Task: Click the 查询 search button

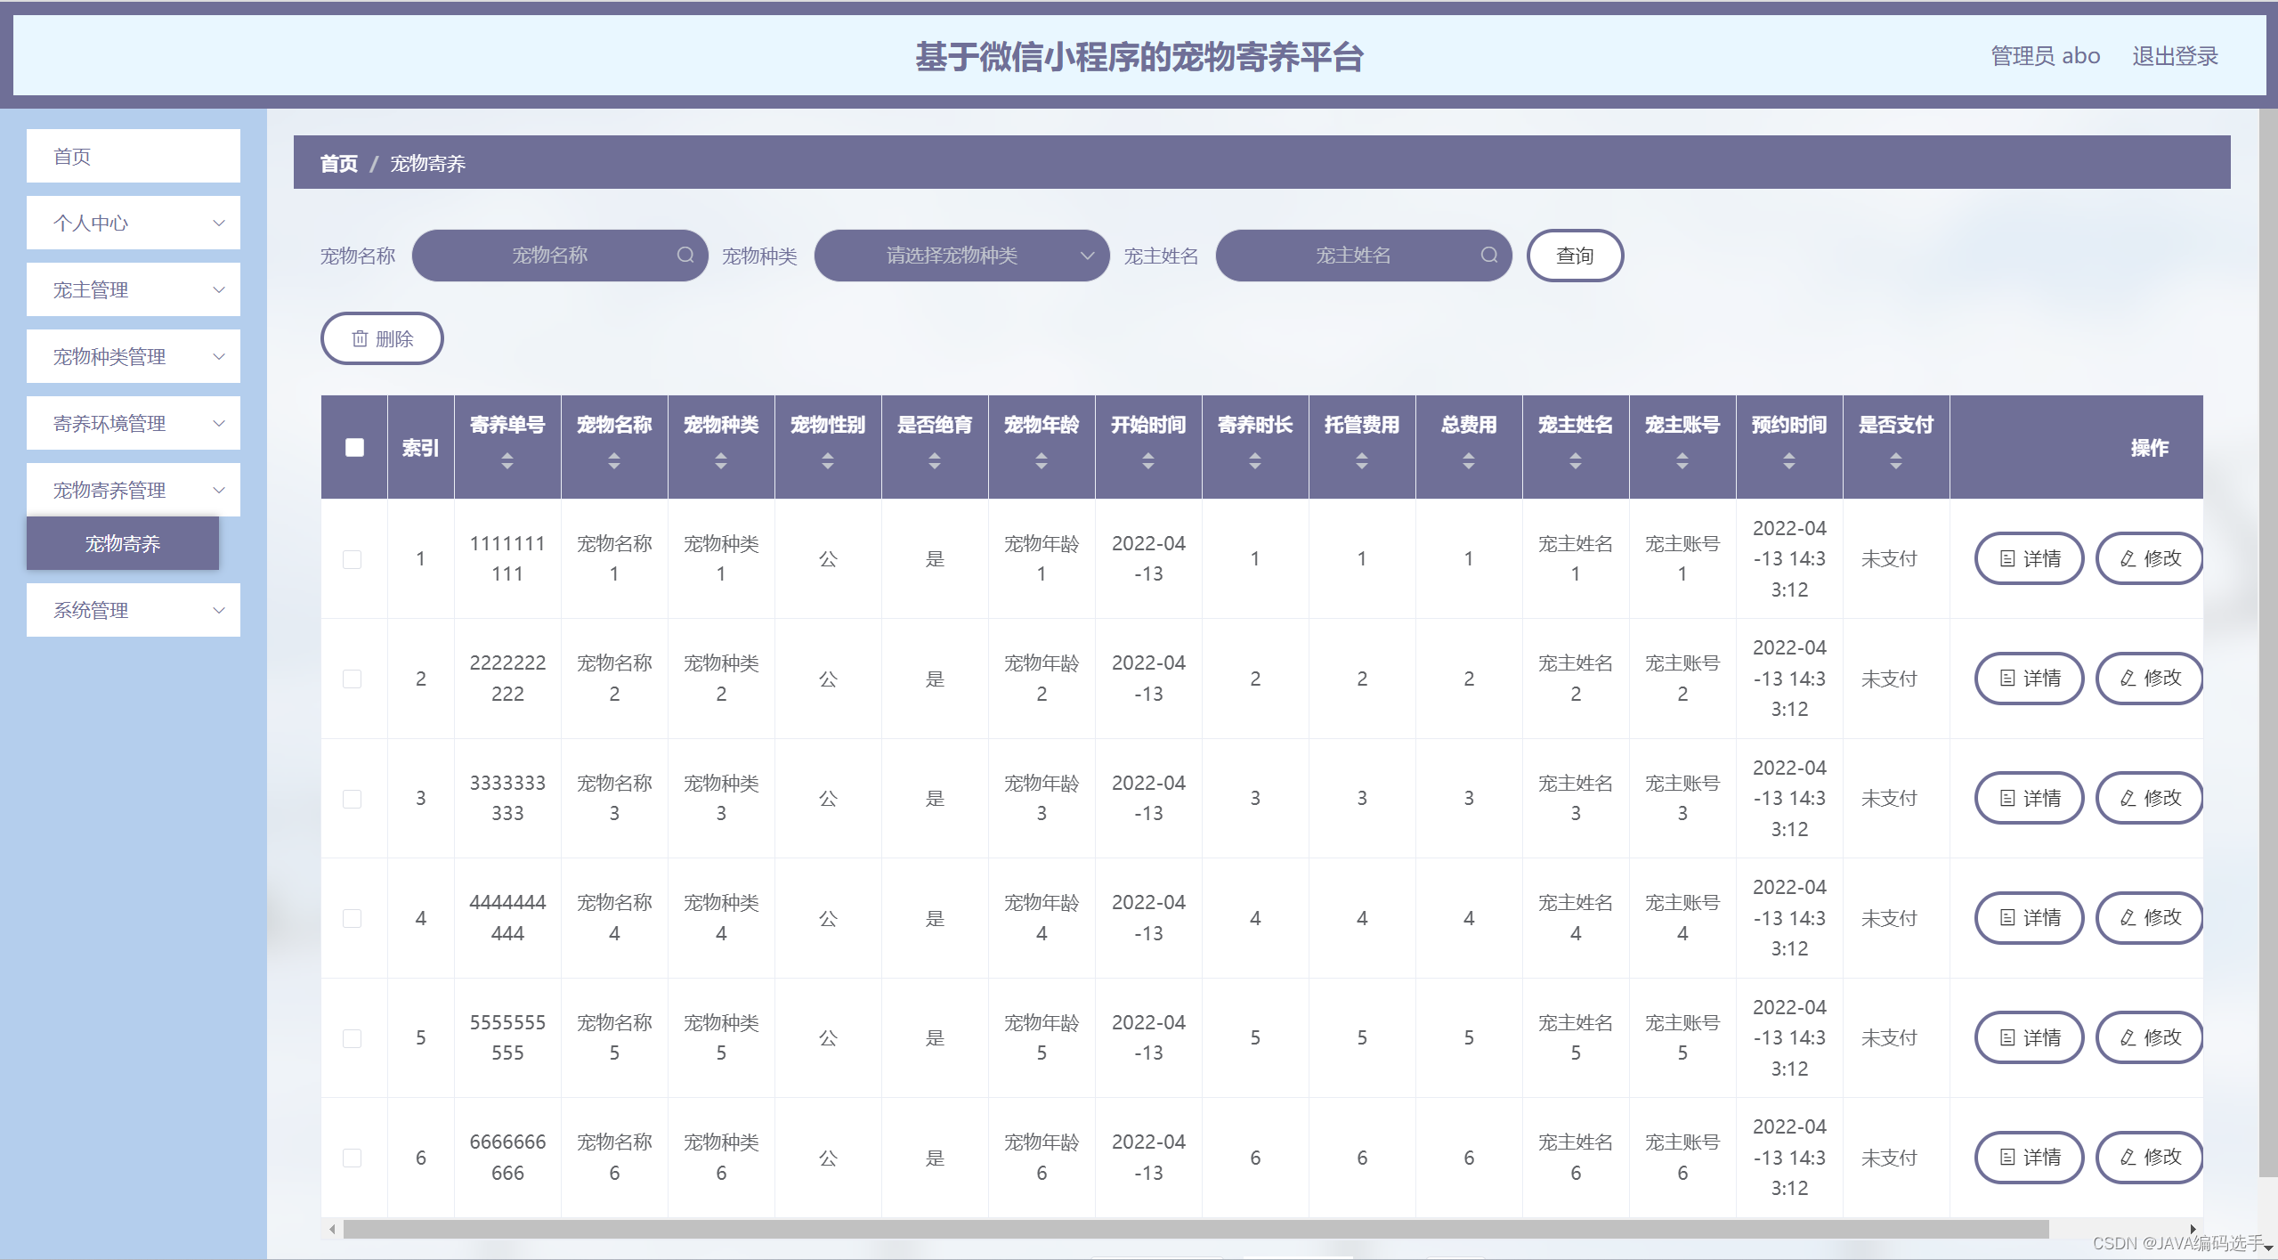Action: coord(1575,256)
